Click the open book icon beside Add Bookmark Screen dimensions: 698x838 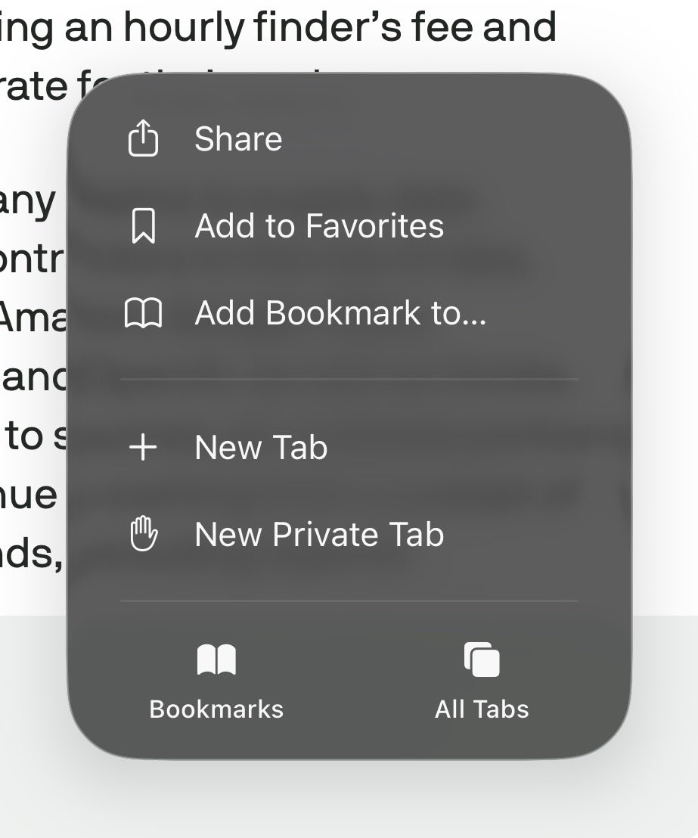pos(143,312)
